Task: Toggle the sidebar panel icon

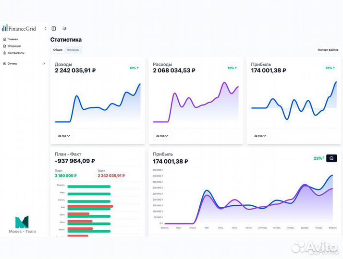Action: coord(54,29)
